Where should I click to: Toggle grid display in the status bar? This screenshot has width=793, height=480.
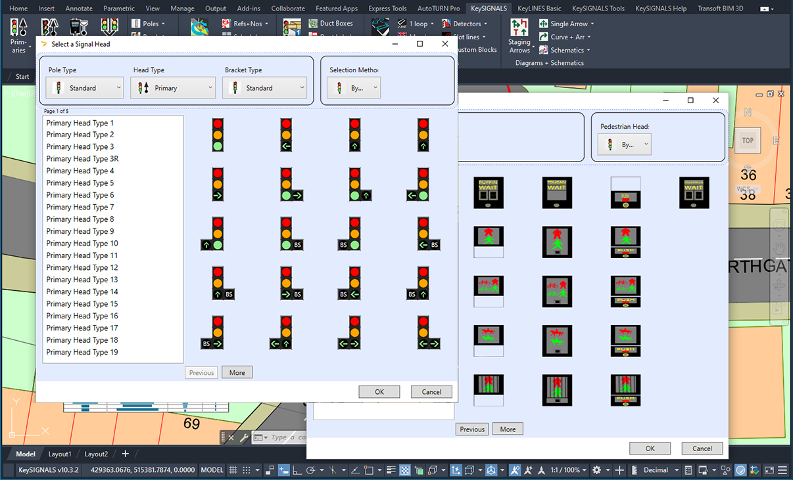click(x=233, y=469)
